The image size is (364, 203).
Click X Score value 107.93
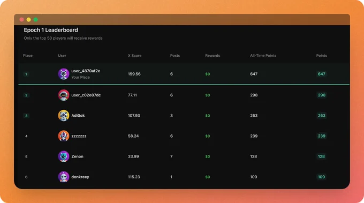coord(134,116)
